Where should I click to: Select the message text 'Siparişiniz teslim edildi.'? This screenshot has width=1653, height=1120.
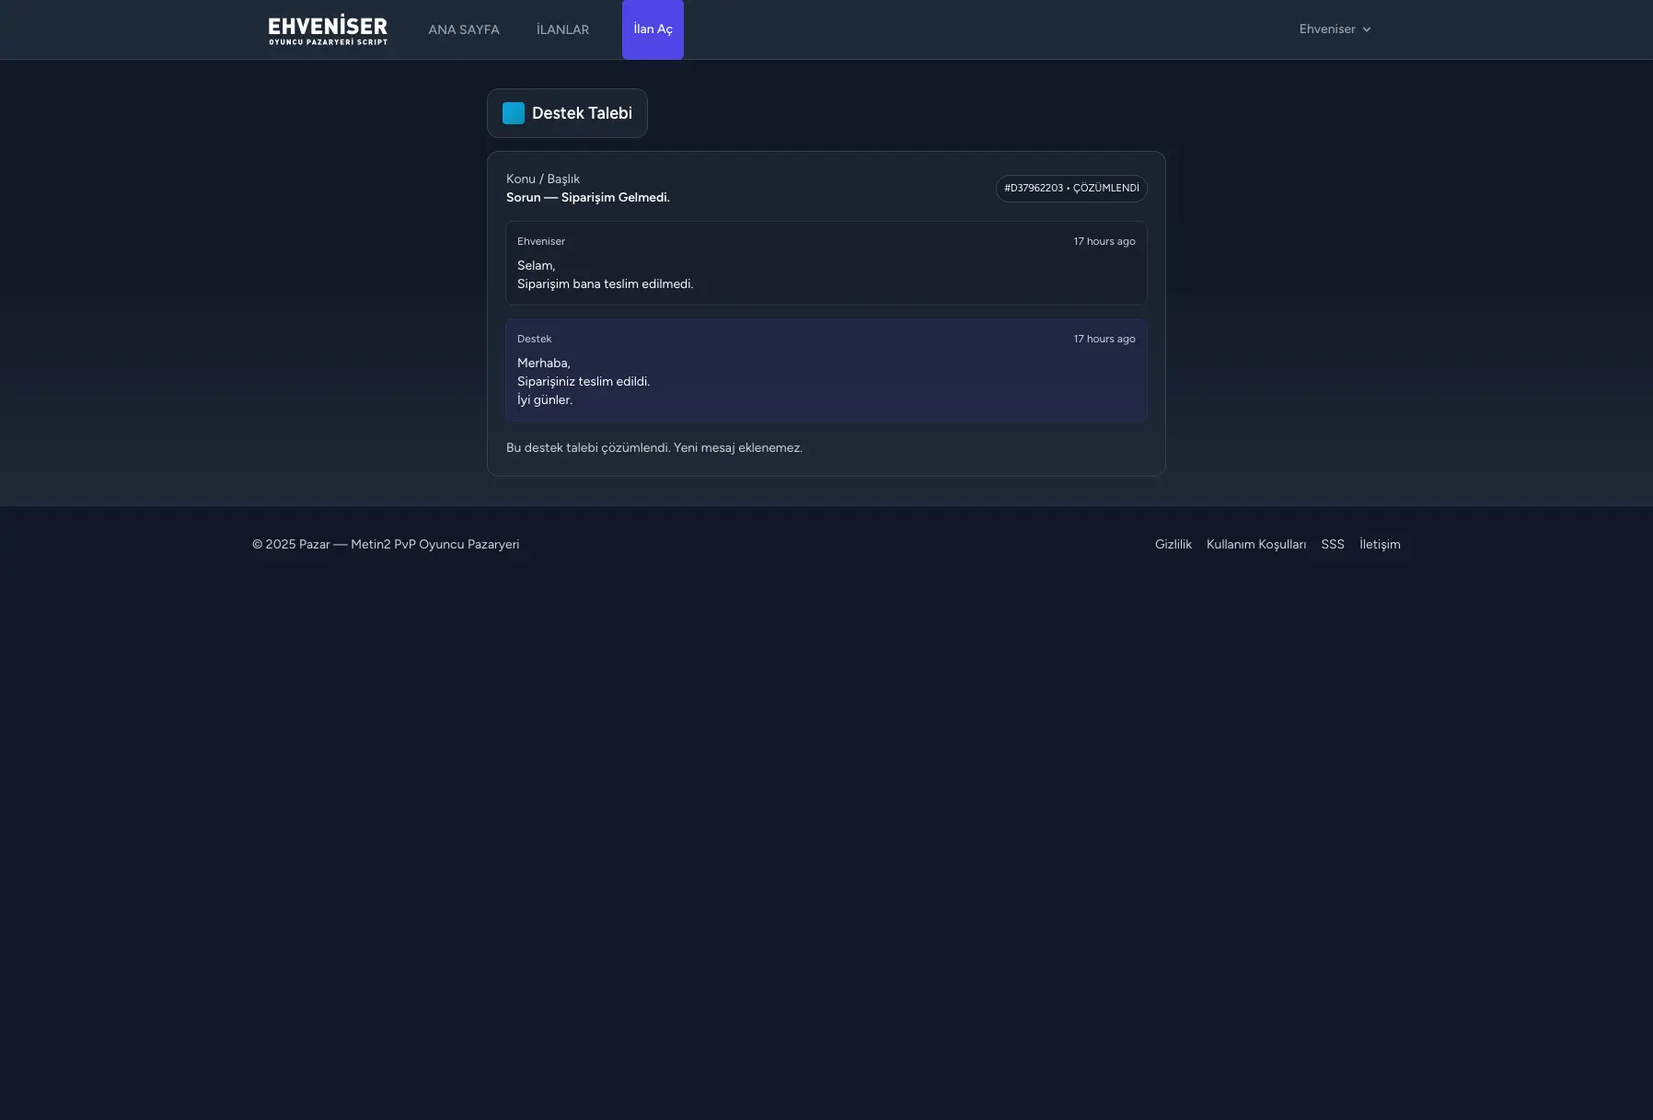[x=584, y=381]
